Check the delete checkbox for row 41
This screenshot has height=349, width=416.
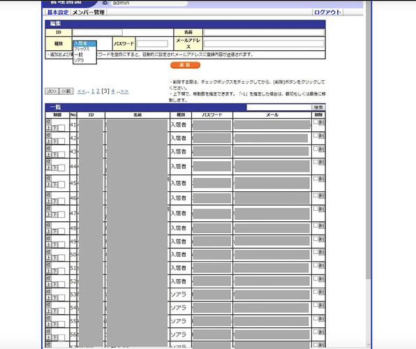315,122
